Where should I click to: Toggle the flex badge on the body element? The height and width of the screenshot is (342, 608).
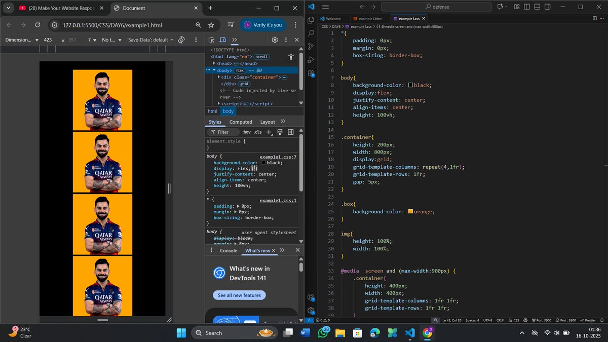(239, 70)
